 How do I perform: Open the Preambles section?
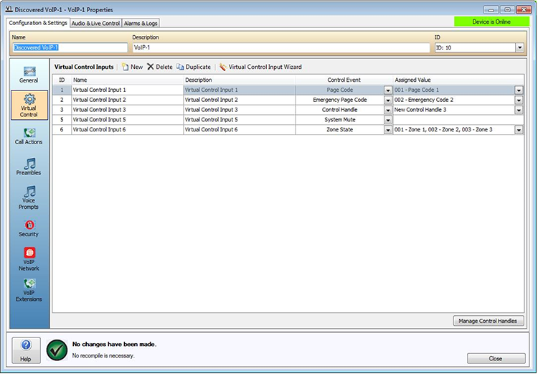(29, 167)
